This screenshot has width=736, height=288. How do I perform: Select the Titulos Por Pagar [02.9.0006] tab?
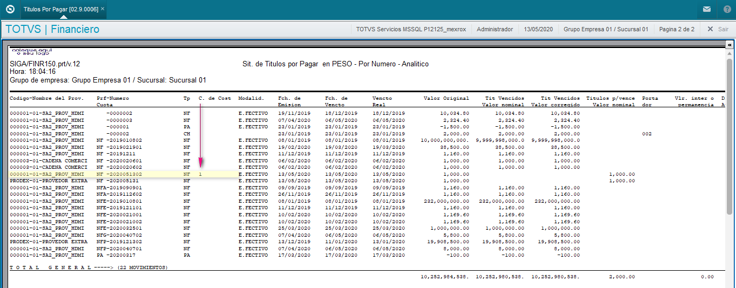click(x=60, y=9)
